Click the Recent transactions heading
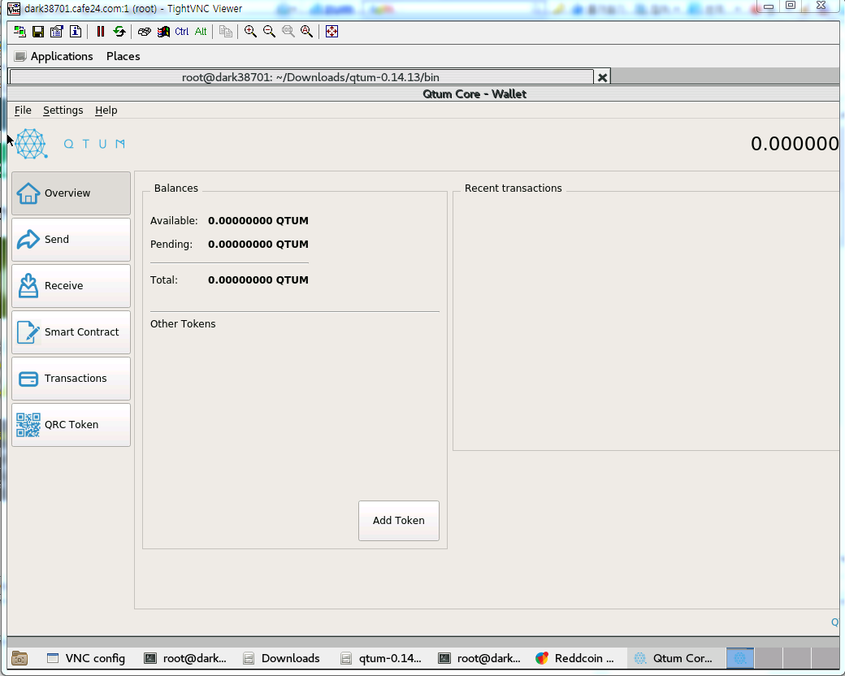 point(513,188)
